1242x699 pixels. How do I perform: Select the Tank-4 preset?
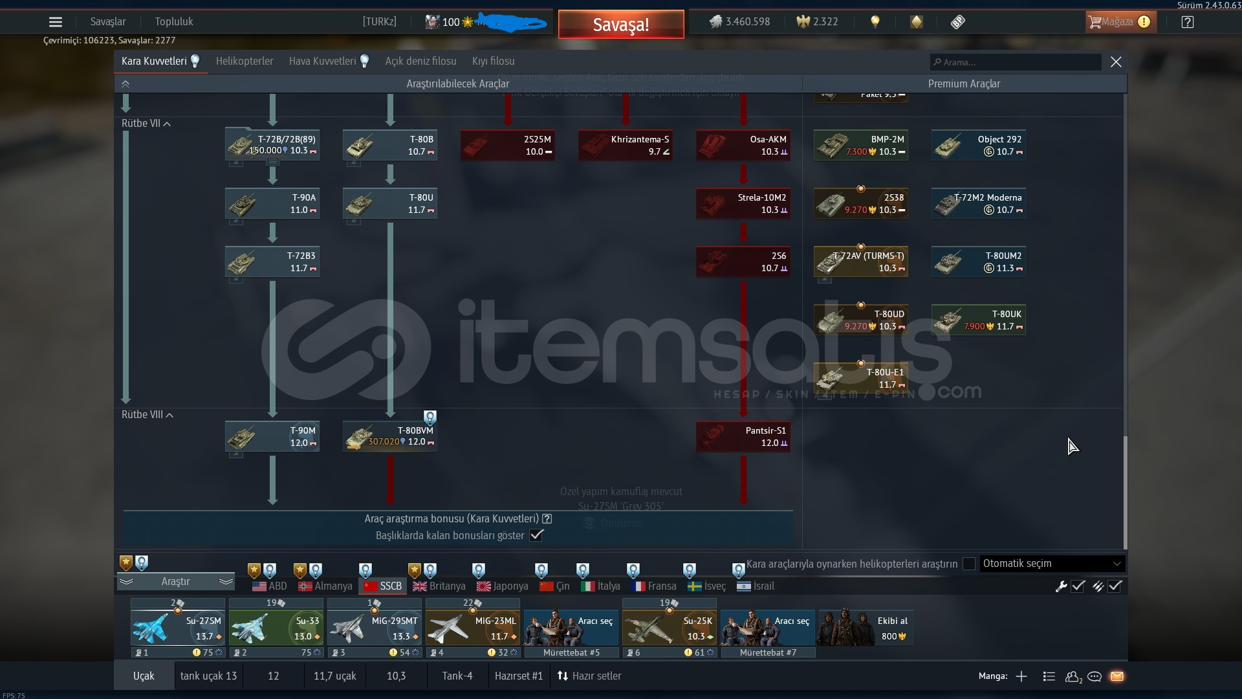[457, 676]
